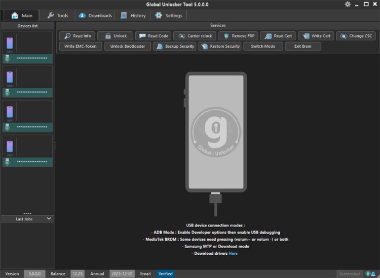Click the Read Code service button

[x=153, y=36]
